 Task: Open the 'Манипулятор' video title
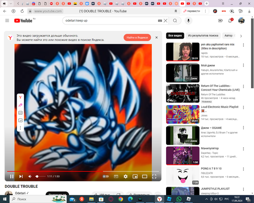click(210, 148)
